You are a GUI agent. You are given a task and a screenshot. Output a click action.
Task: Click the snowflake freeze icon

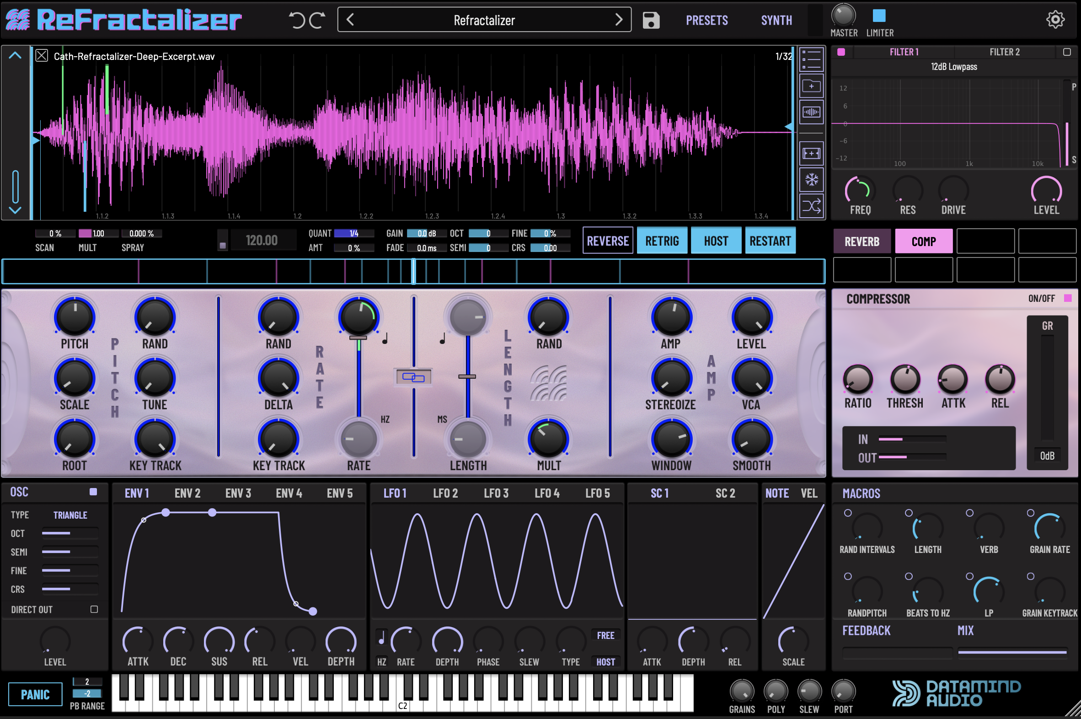tap(811, 179)
